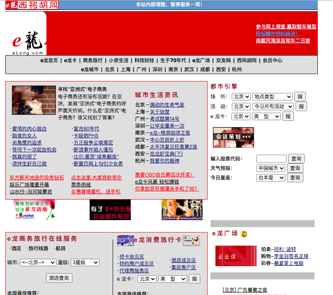Screen dimensions: 333x295
Task: Open link 持卡会员区
Action: pyautogui.click(x=132, y=257)
